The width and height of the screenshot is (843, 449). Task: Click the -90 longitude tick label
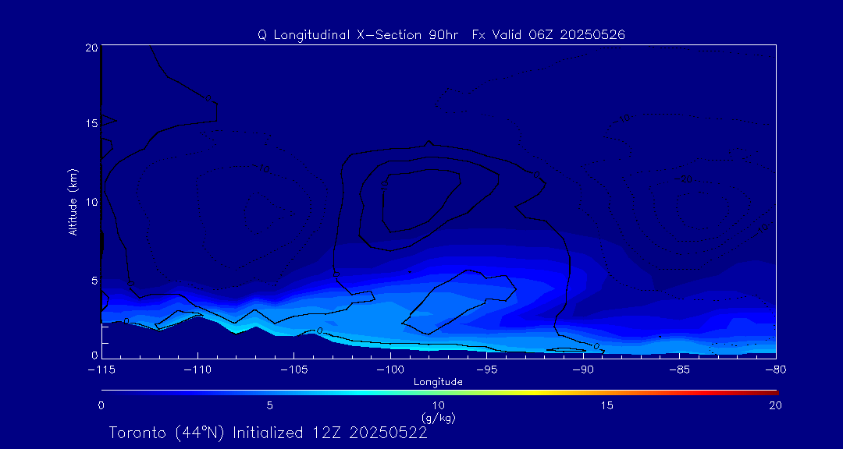pos(583,370)
